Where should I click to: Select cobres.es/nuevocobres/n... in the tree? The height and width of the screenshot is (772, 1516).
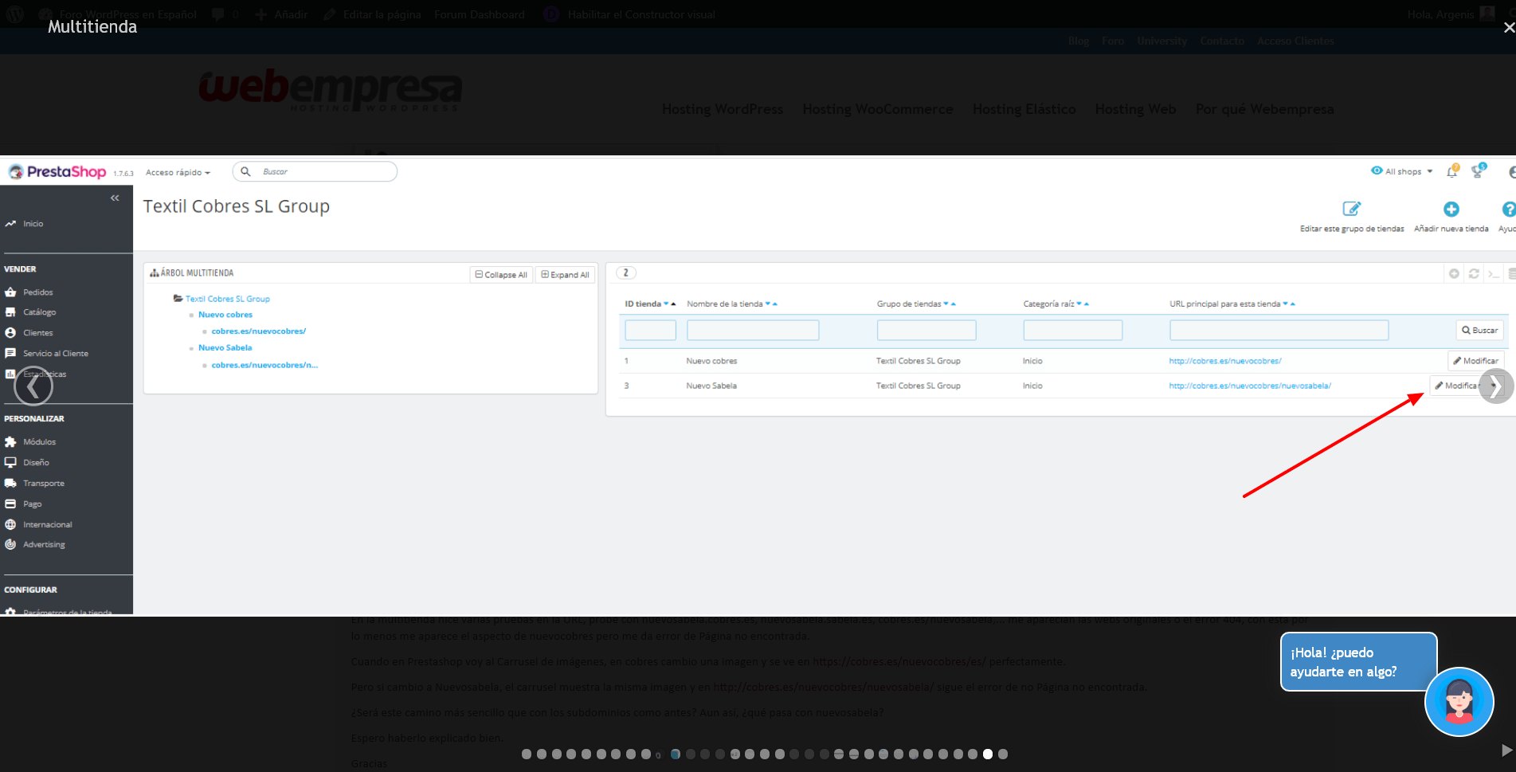[264, 366]
